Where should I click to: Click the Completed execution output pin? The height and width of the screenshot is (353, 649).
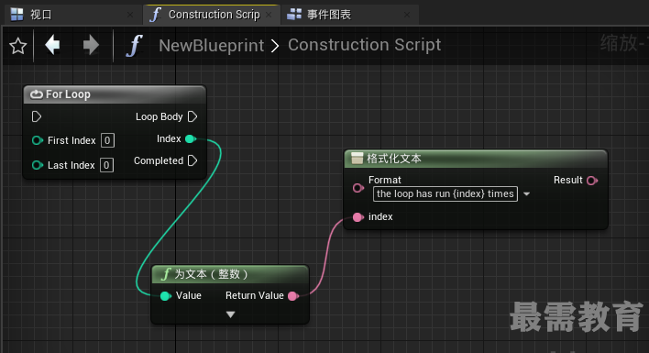pyautogui.click(x=192, y=160)
